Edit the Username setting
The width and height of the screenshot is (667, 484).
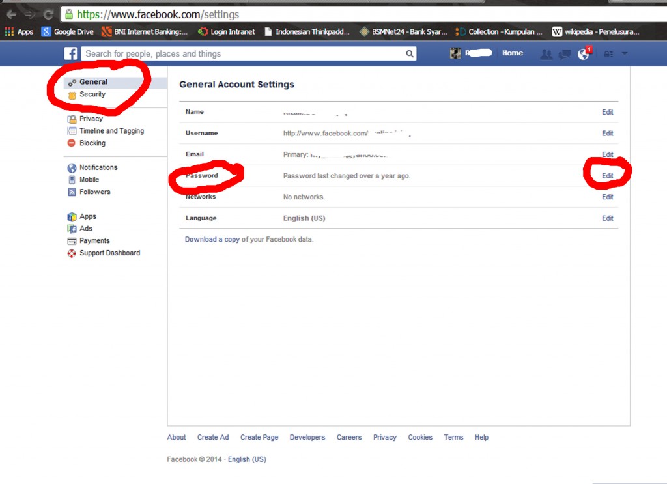click(608, 134)
